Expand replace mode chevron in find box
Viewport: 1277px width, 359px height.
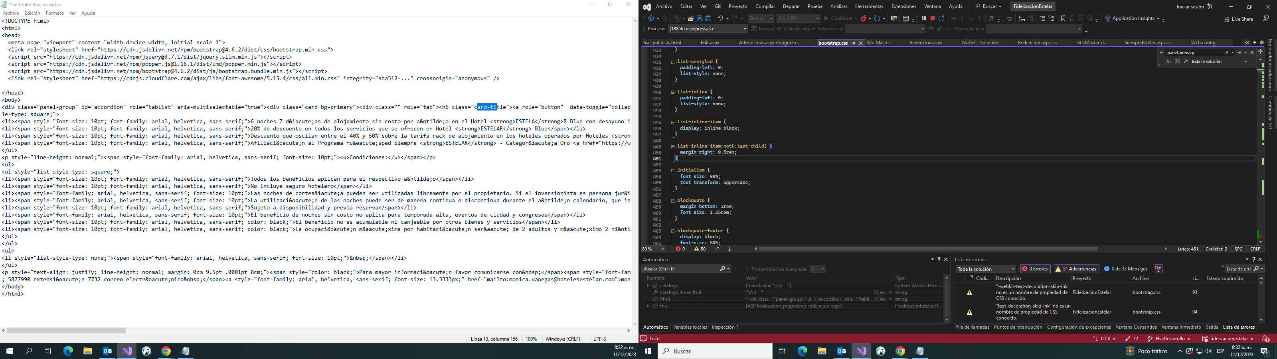tap(1162, 53)
